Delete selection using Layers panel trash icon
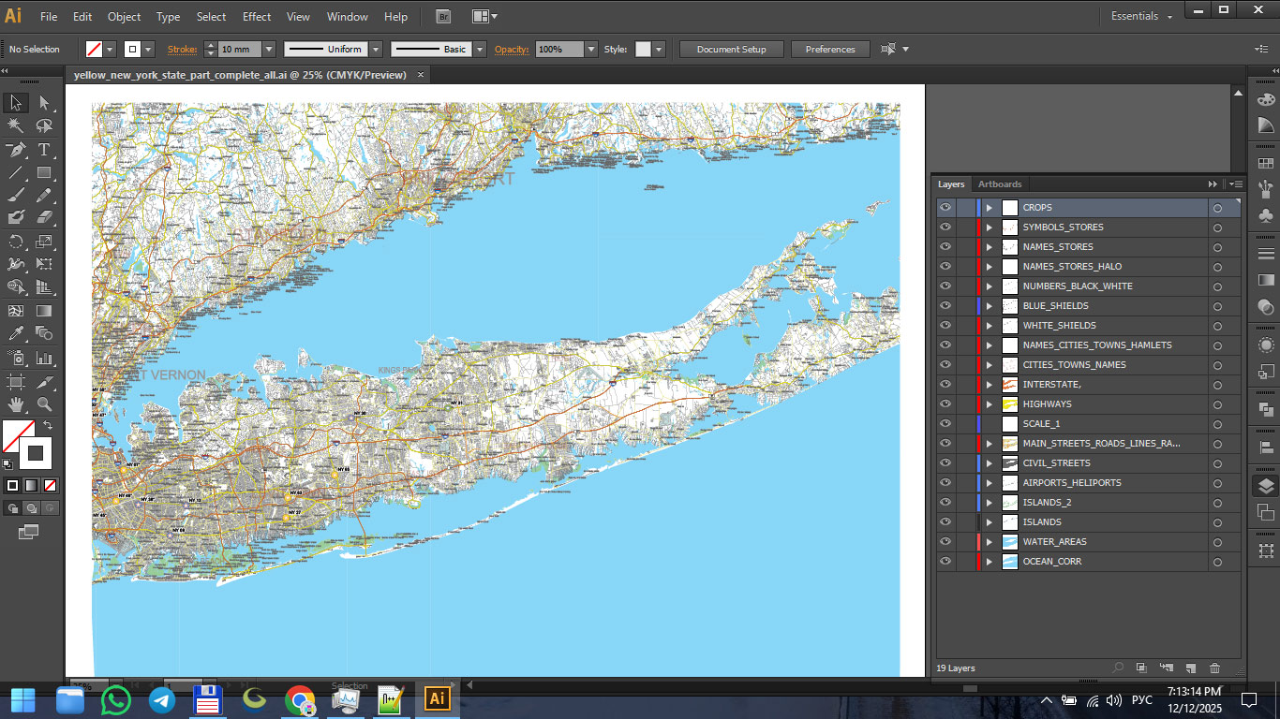 (x=1215, y=668)
